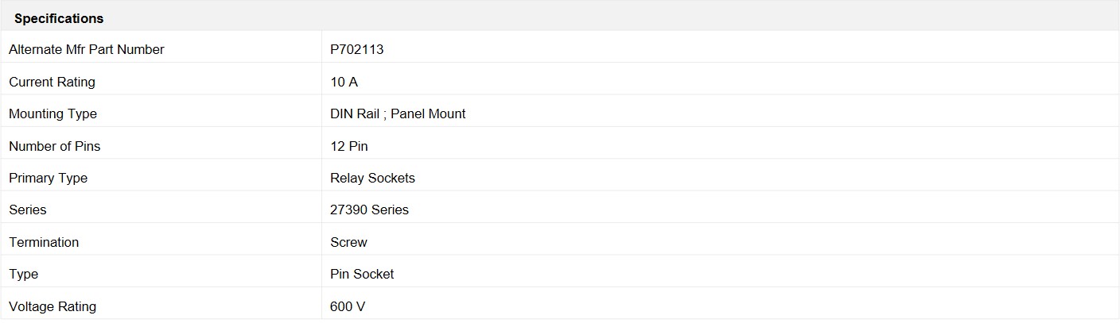
Task: Select the Series row label
Action: (28, 210)
